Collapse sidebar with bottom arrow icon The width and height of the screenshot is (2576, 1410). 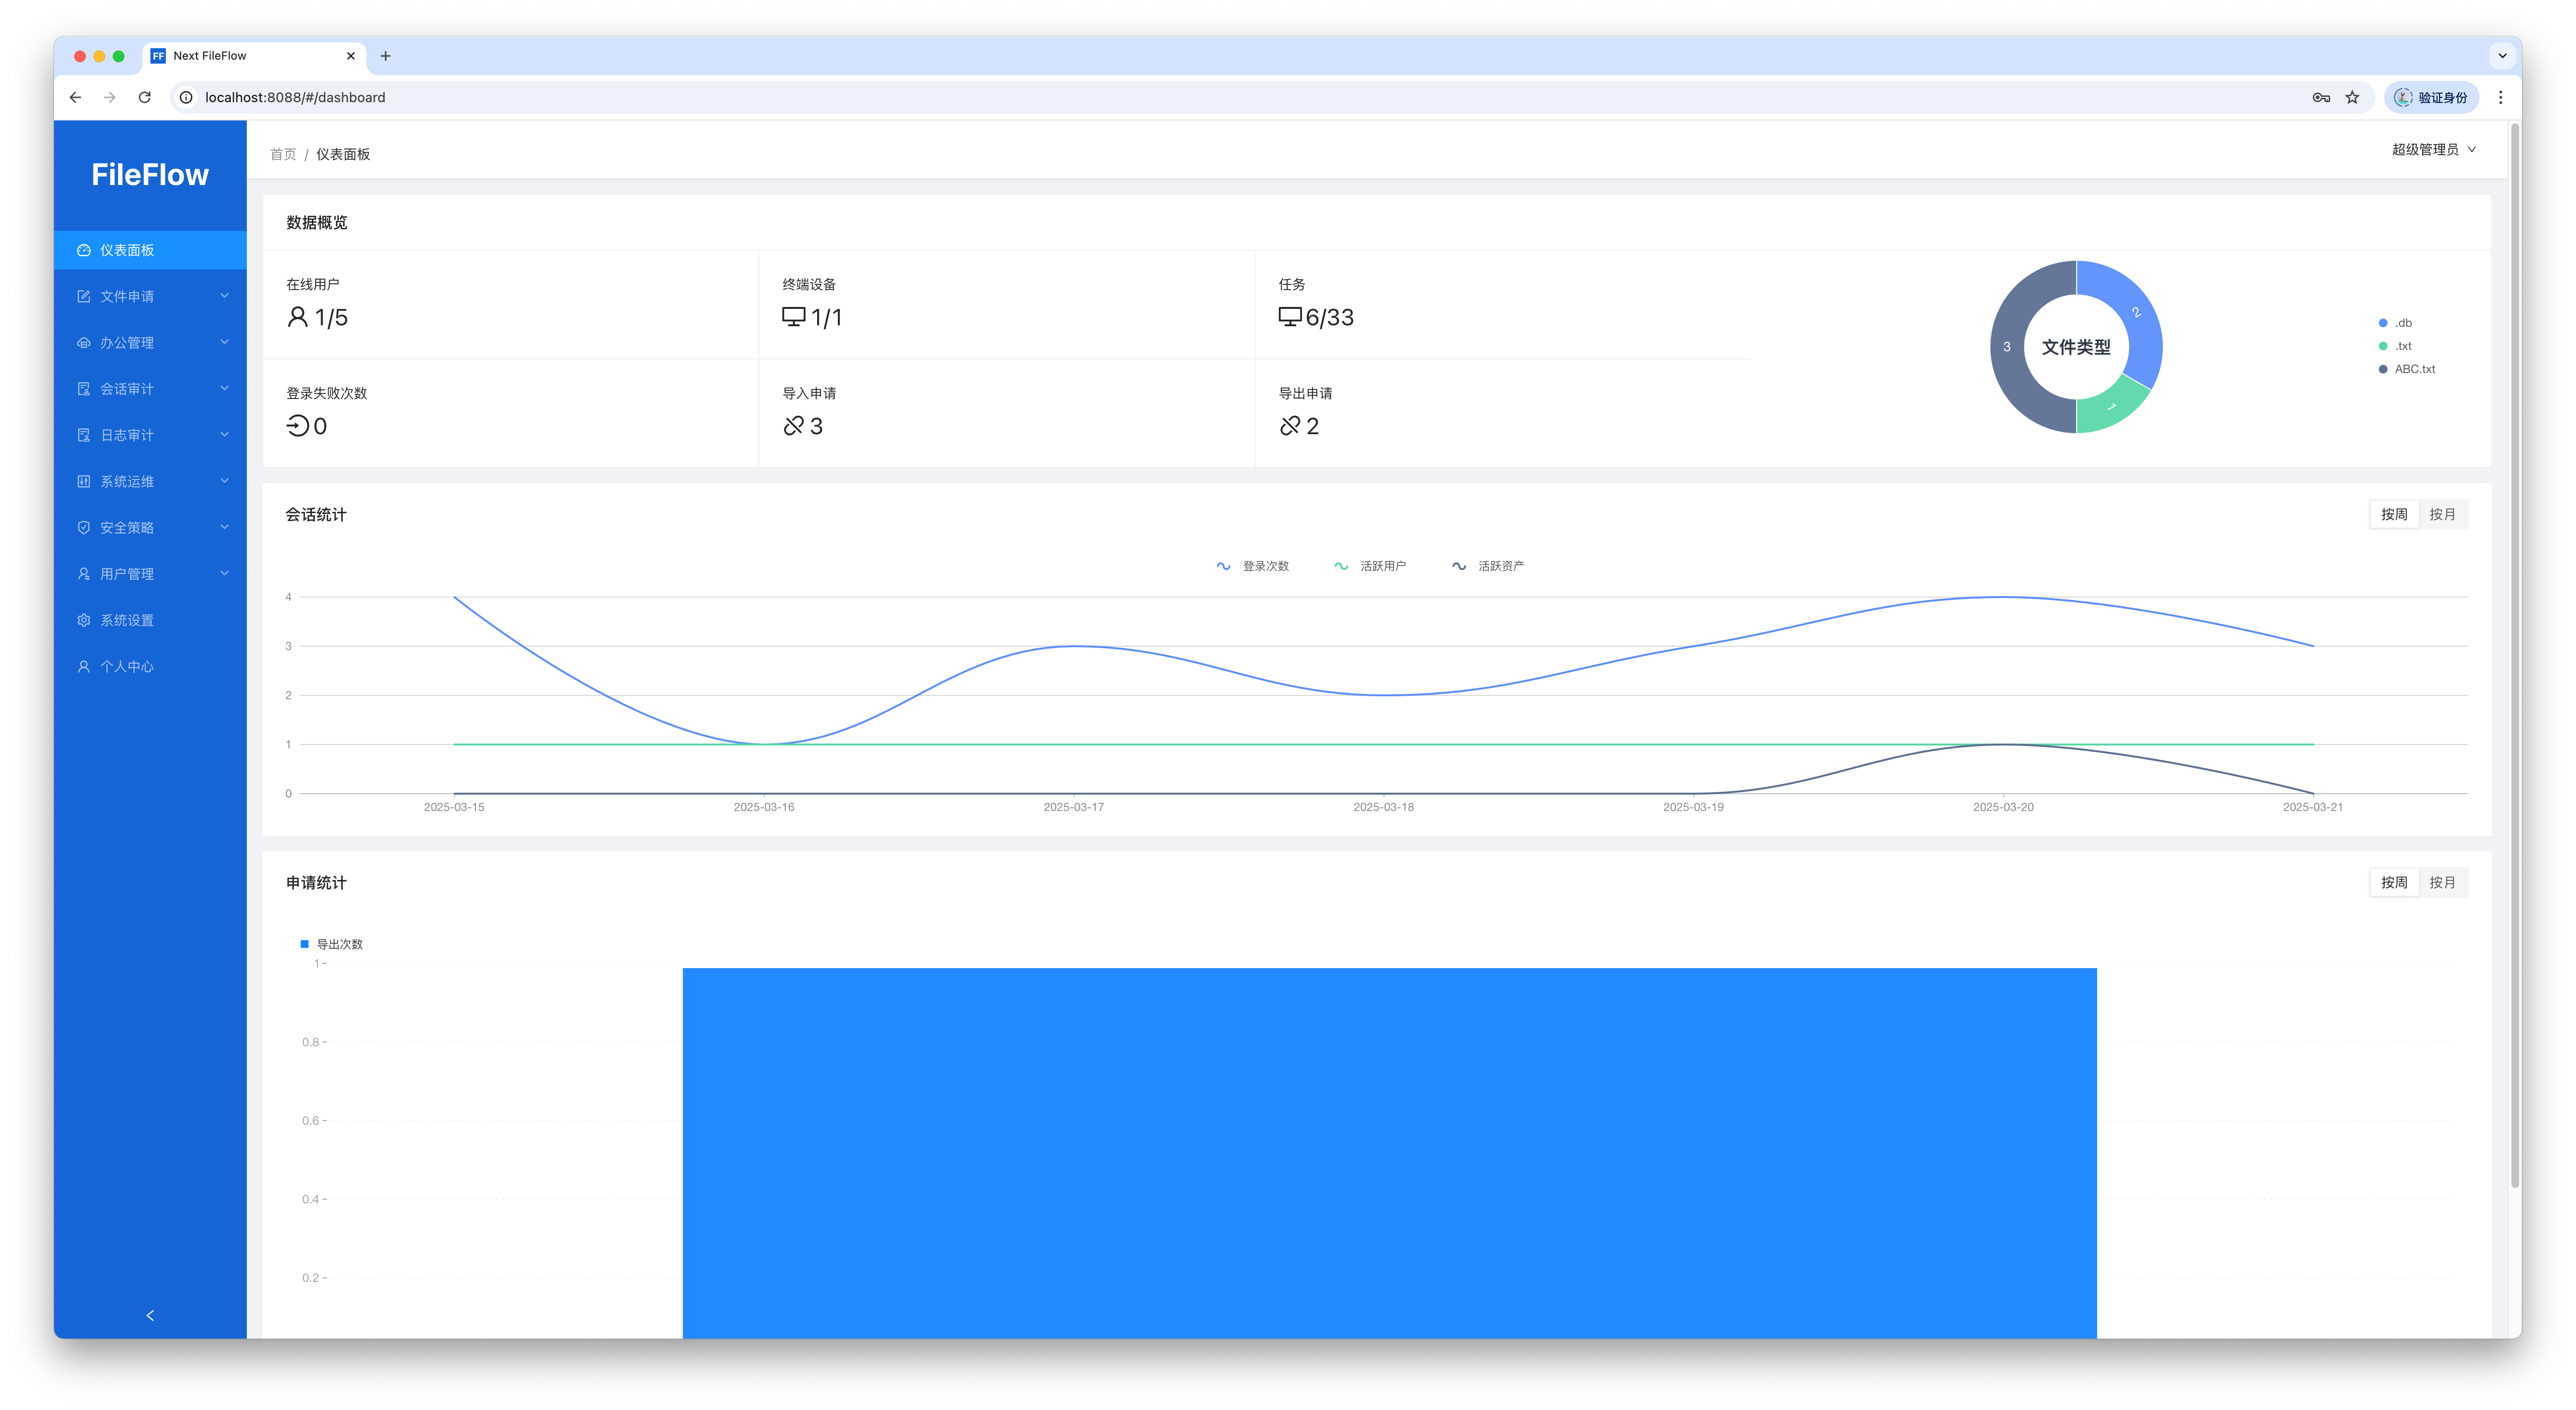point(150,1315)
